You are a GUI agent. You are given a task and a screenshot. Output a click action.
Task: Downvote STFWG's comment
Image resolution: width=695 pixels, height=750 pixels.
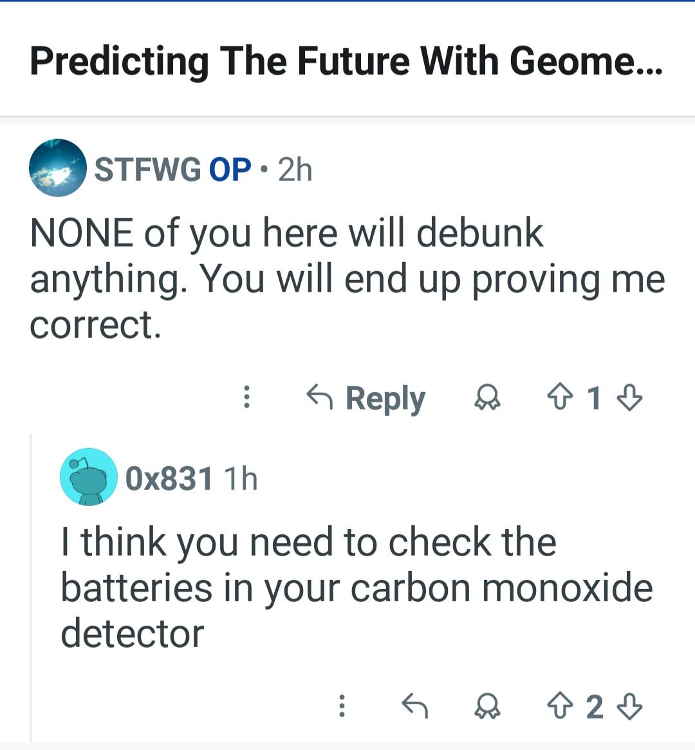coord(629,397)
